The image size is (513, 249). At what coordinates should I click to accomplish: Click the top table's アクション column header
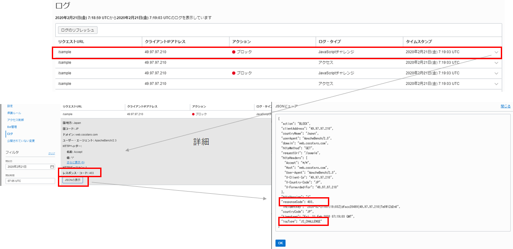coord(241,41)
